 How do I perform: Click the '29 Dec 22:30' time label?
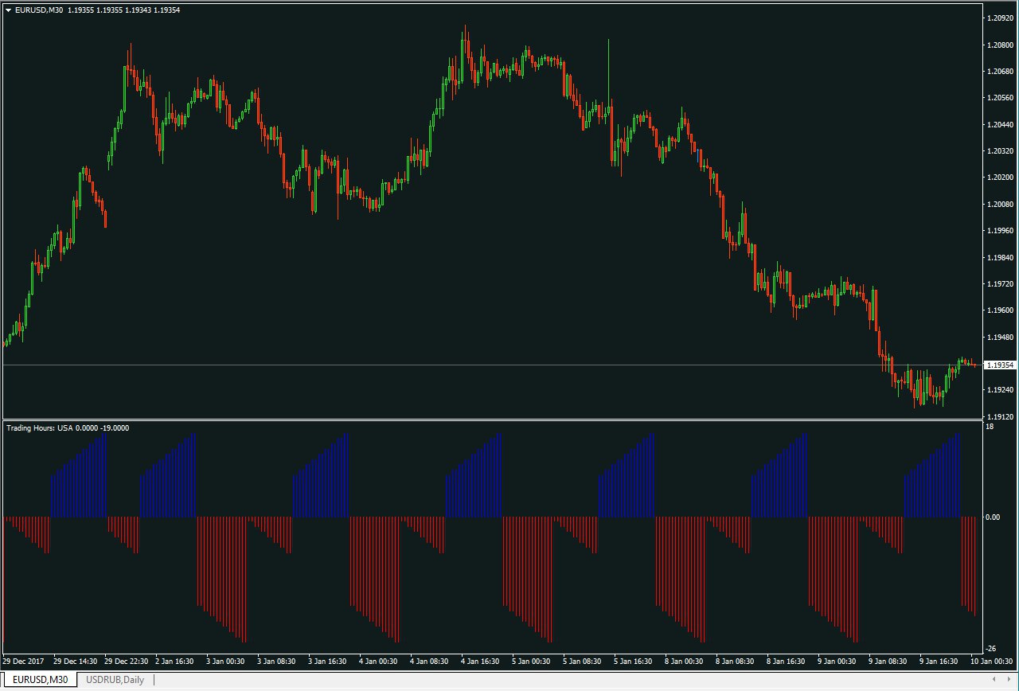(127, 662)
